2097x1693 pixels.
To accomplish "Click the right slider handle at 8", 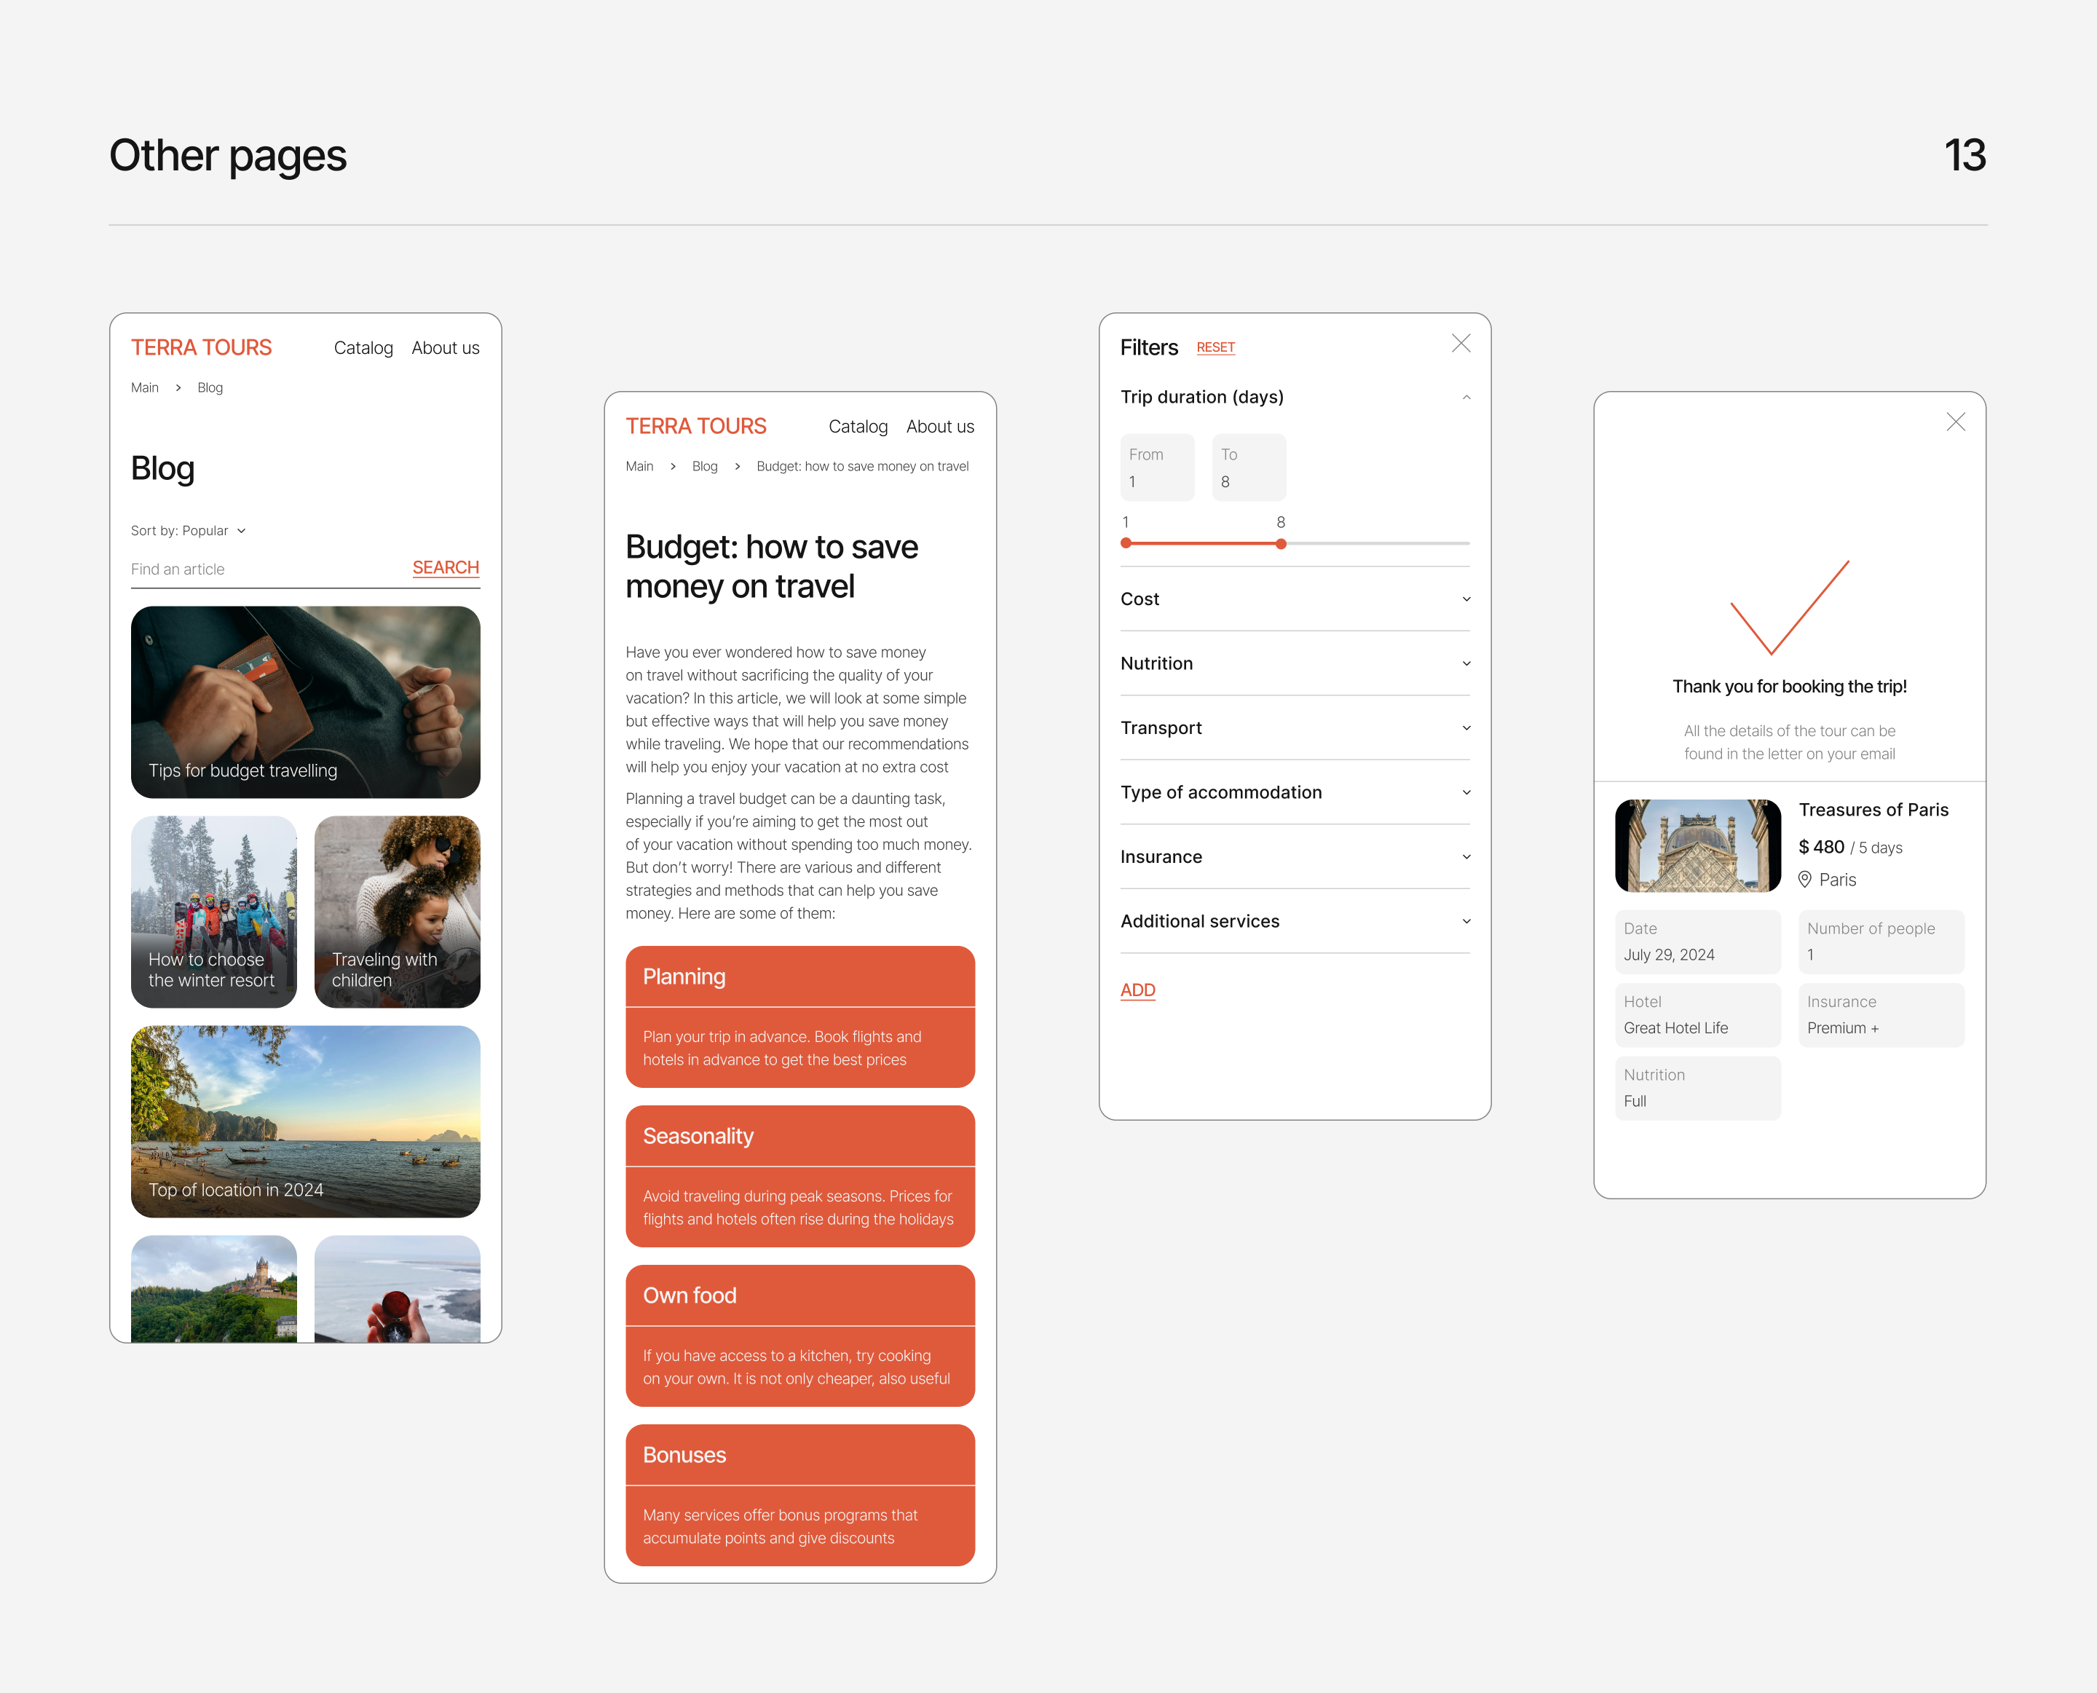I will (x=1280, y=543).
